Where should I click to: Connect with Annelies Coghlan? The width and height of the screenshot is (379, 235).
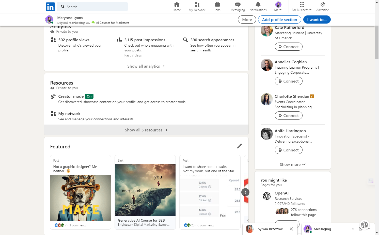point(289,81)
